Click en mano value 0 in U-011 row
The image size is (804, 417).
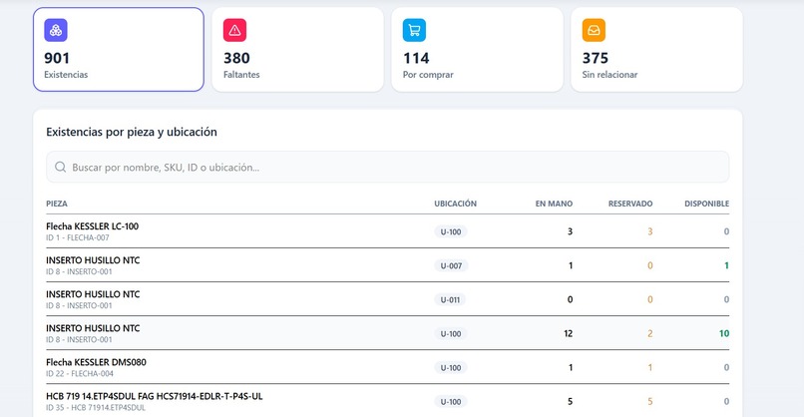point(570,299)
